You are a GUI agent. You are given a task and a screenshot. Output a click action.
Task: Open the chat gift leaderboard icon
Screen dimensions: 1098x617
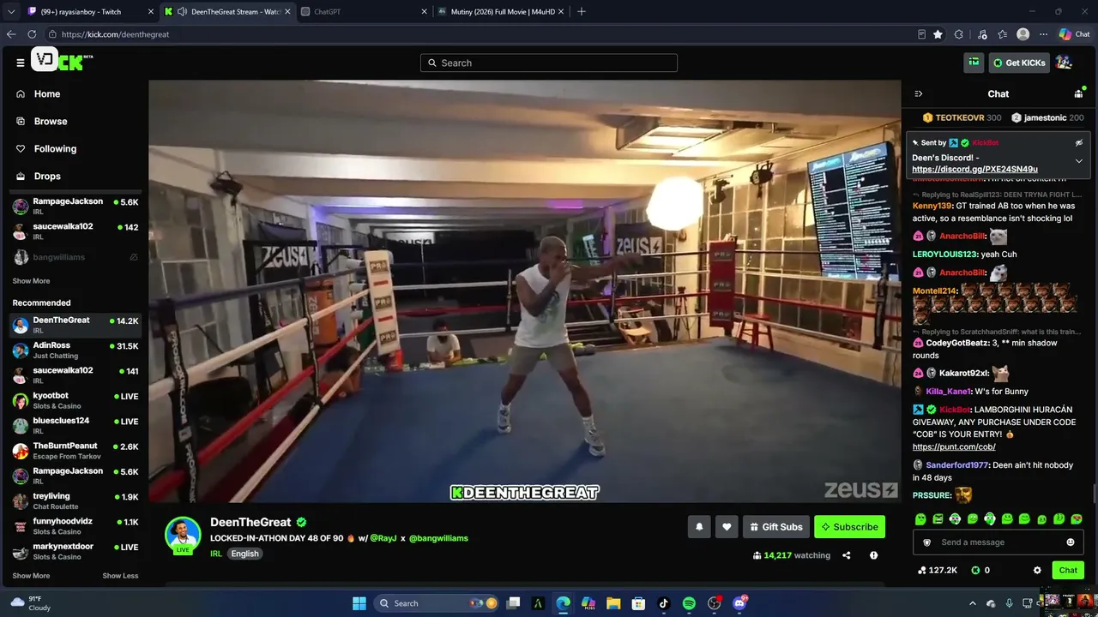1078,93
